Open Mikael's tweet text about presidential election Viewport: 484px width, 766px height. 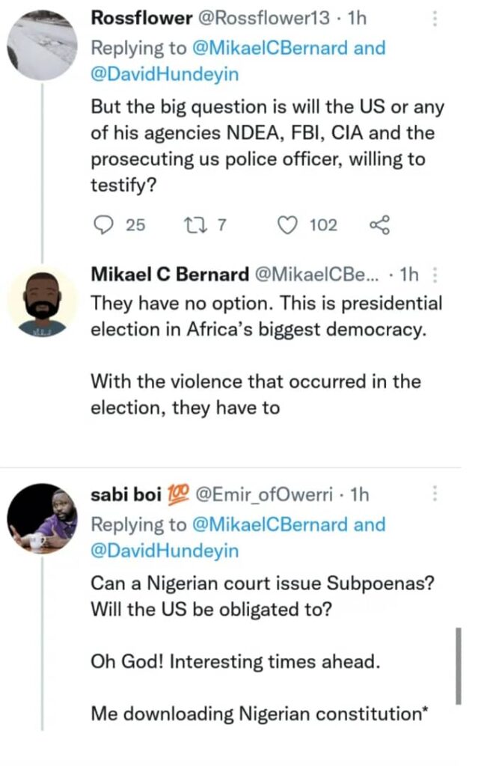(266, 317)
